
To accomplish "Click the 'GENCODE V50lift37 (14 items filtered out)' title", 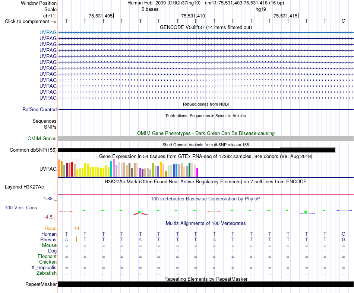I will point(206,27).
